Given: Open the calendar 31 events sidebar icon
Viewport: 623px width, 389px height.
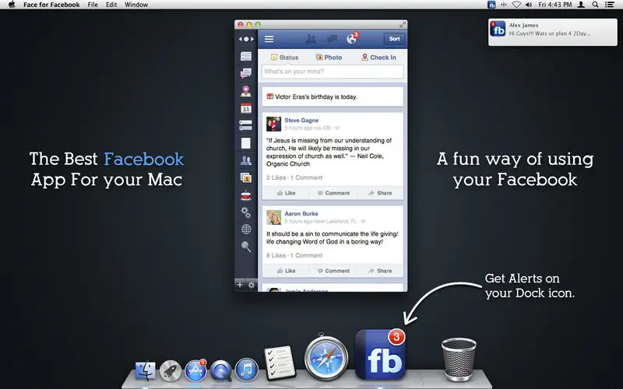Looking at the screenshot, I should pos(246,108).
